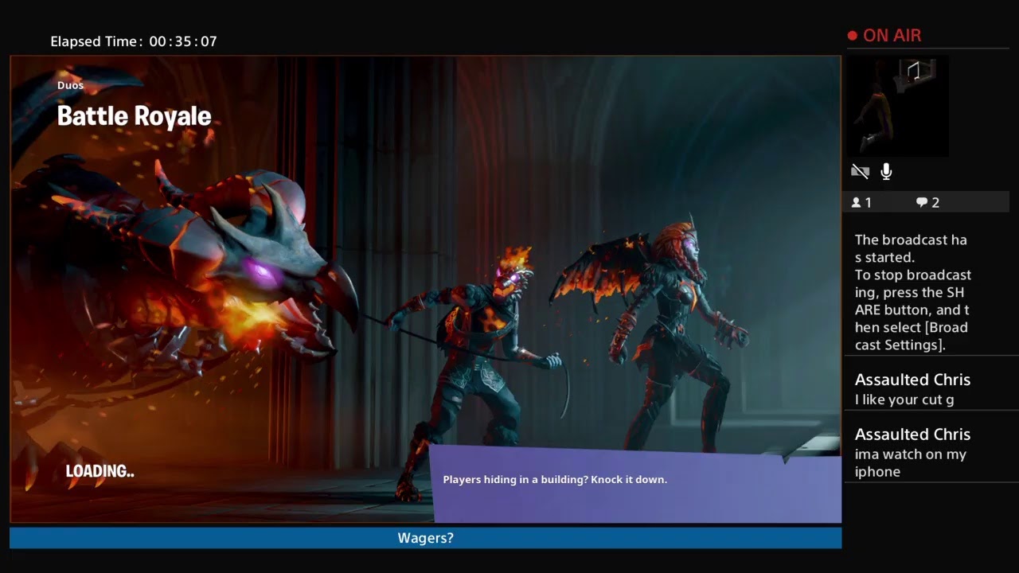The image size is (1019, 573).
Task: Click the first Assaulted Chris username
Action: 912,380
